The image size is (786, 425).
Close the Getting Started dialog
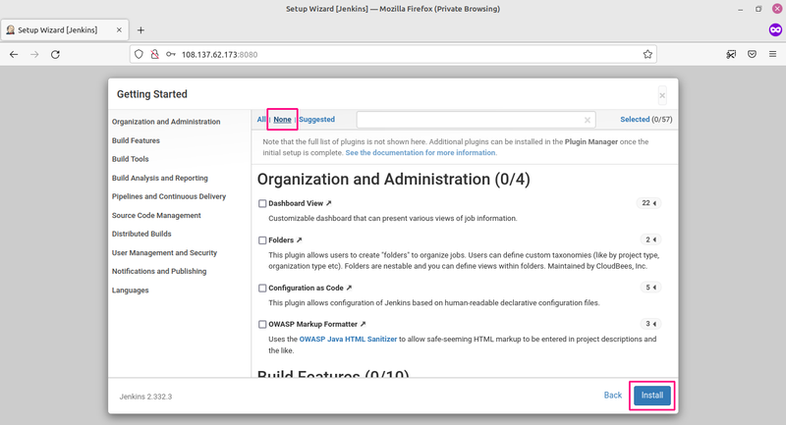(x=662, y=95)
